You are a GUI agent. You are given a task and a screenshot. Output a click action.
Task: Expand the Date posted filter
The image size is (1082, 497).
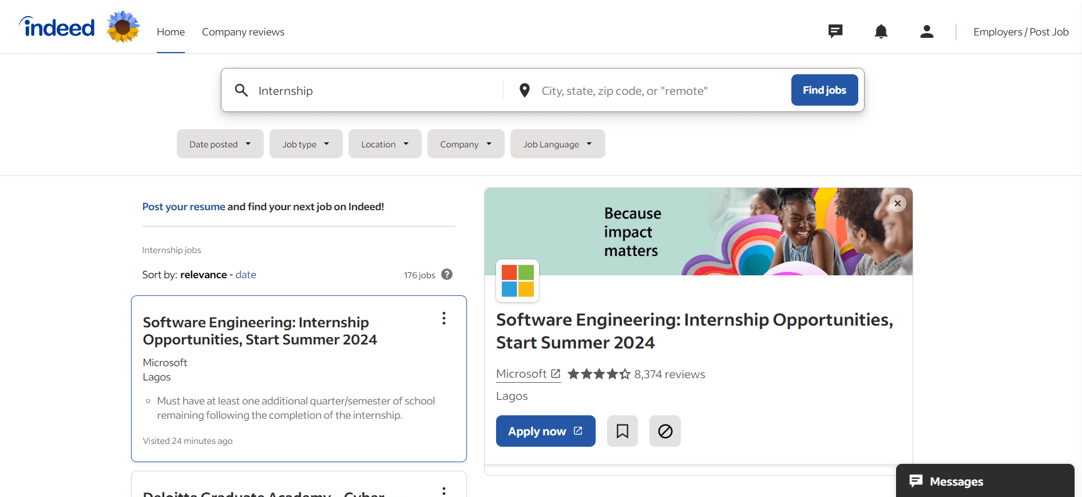(220, 144)
